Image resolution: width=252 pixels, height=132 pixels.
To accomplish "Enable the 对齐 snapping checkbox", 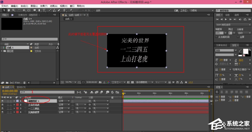I will pyautogui.click(x=94, y=11).
